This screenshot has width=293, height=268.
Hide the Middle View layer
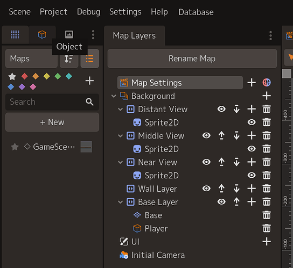(x=206, y=135)
